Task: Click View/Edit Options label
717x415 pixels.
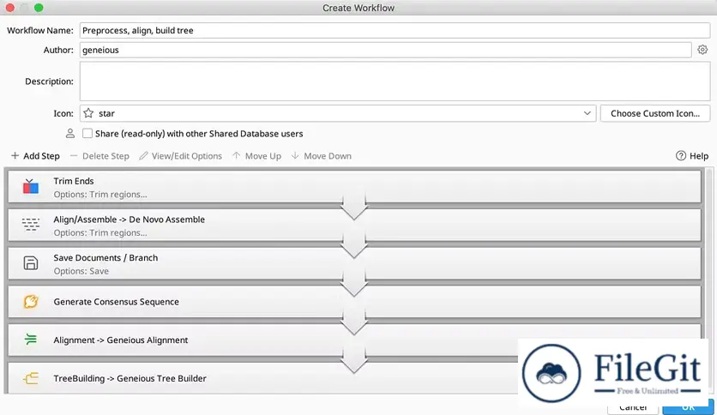Action: pyautogui.click(x=187, y=156)
